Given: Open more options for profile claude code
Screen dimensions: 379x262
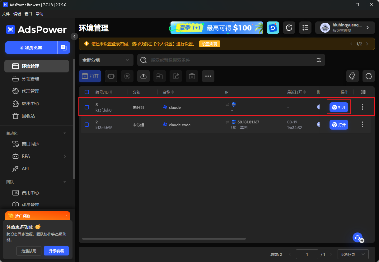Looking at the screenshot, I should pos(363,124).
